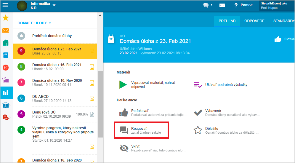Open the envelope messages icon in header
The height and width of the screenshot is (163, 295).
pyautogui.click(x=222, y=5)
